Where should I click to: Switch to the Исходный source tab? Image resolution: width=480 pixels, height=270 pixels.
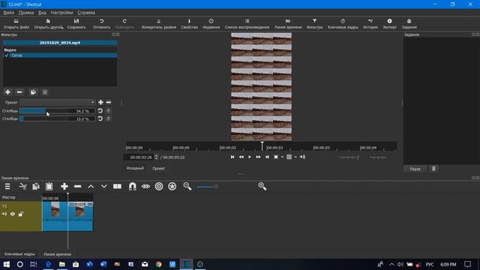click(x=135, y=168)
